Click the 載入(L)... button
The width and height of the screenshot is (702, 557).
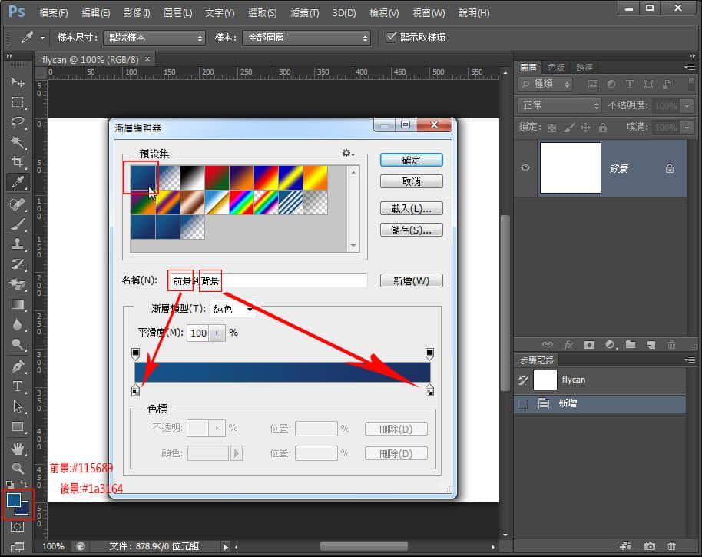pos(411,208)
